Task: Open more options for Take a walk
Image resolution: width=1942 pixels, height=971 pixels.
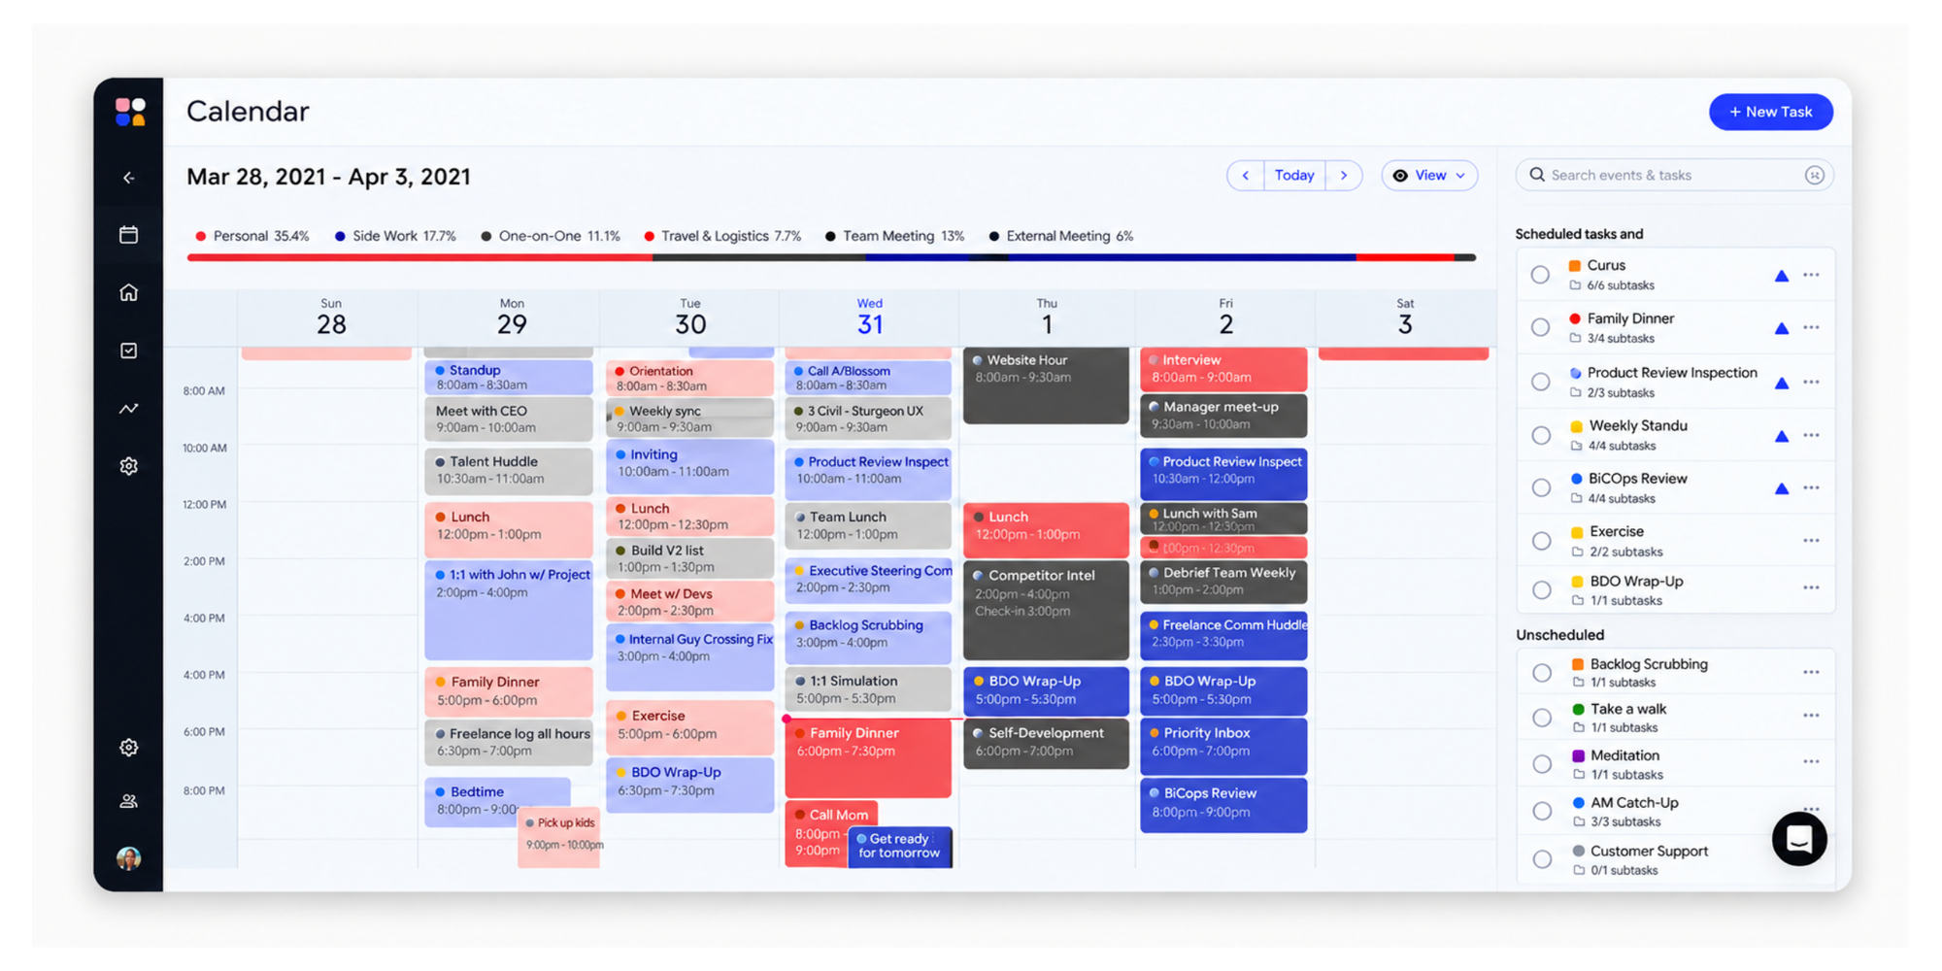Action: click(x=1811, y=716)
